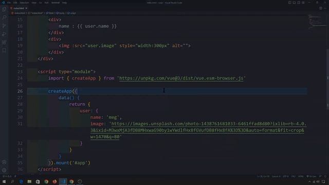329x185 pixels.
Task: Open the Source Control view
Action: pos(4,26)
